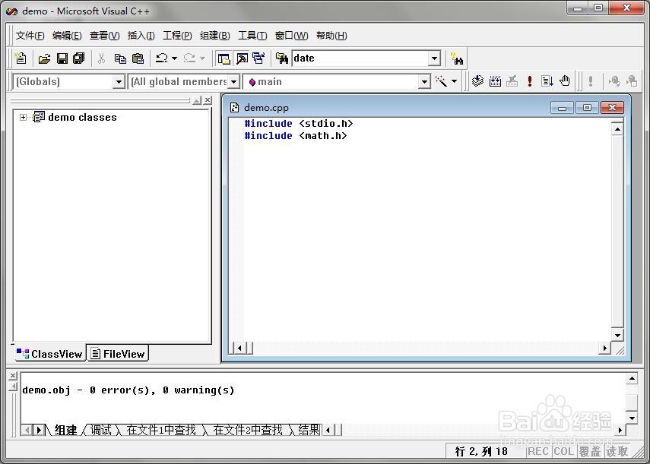
Task: Open the date find combo dropdown
Action: (434, 58)
